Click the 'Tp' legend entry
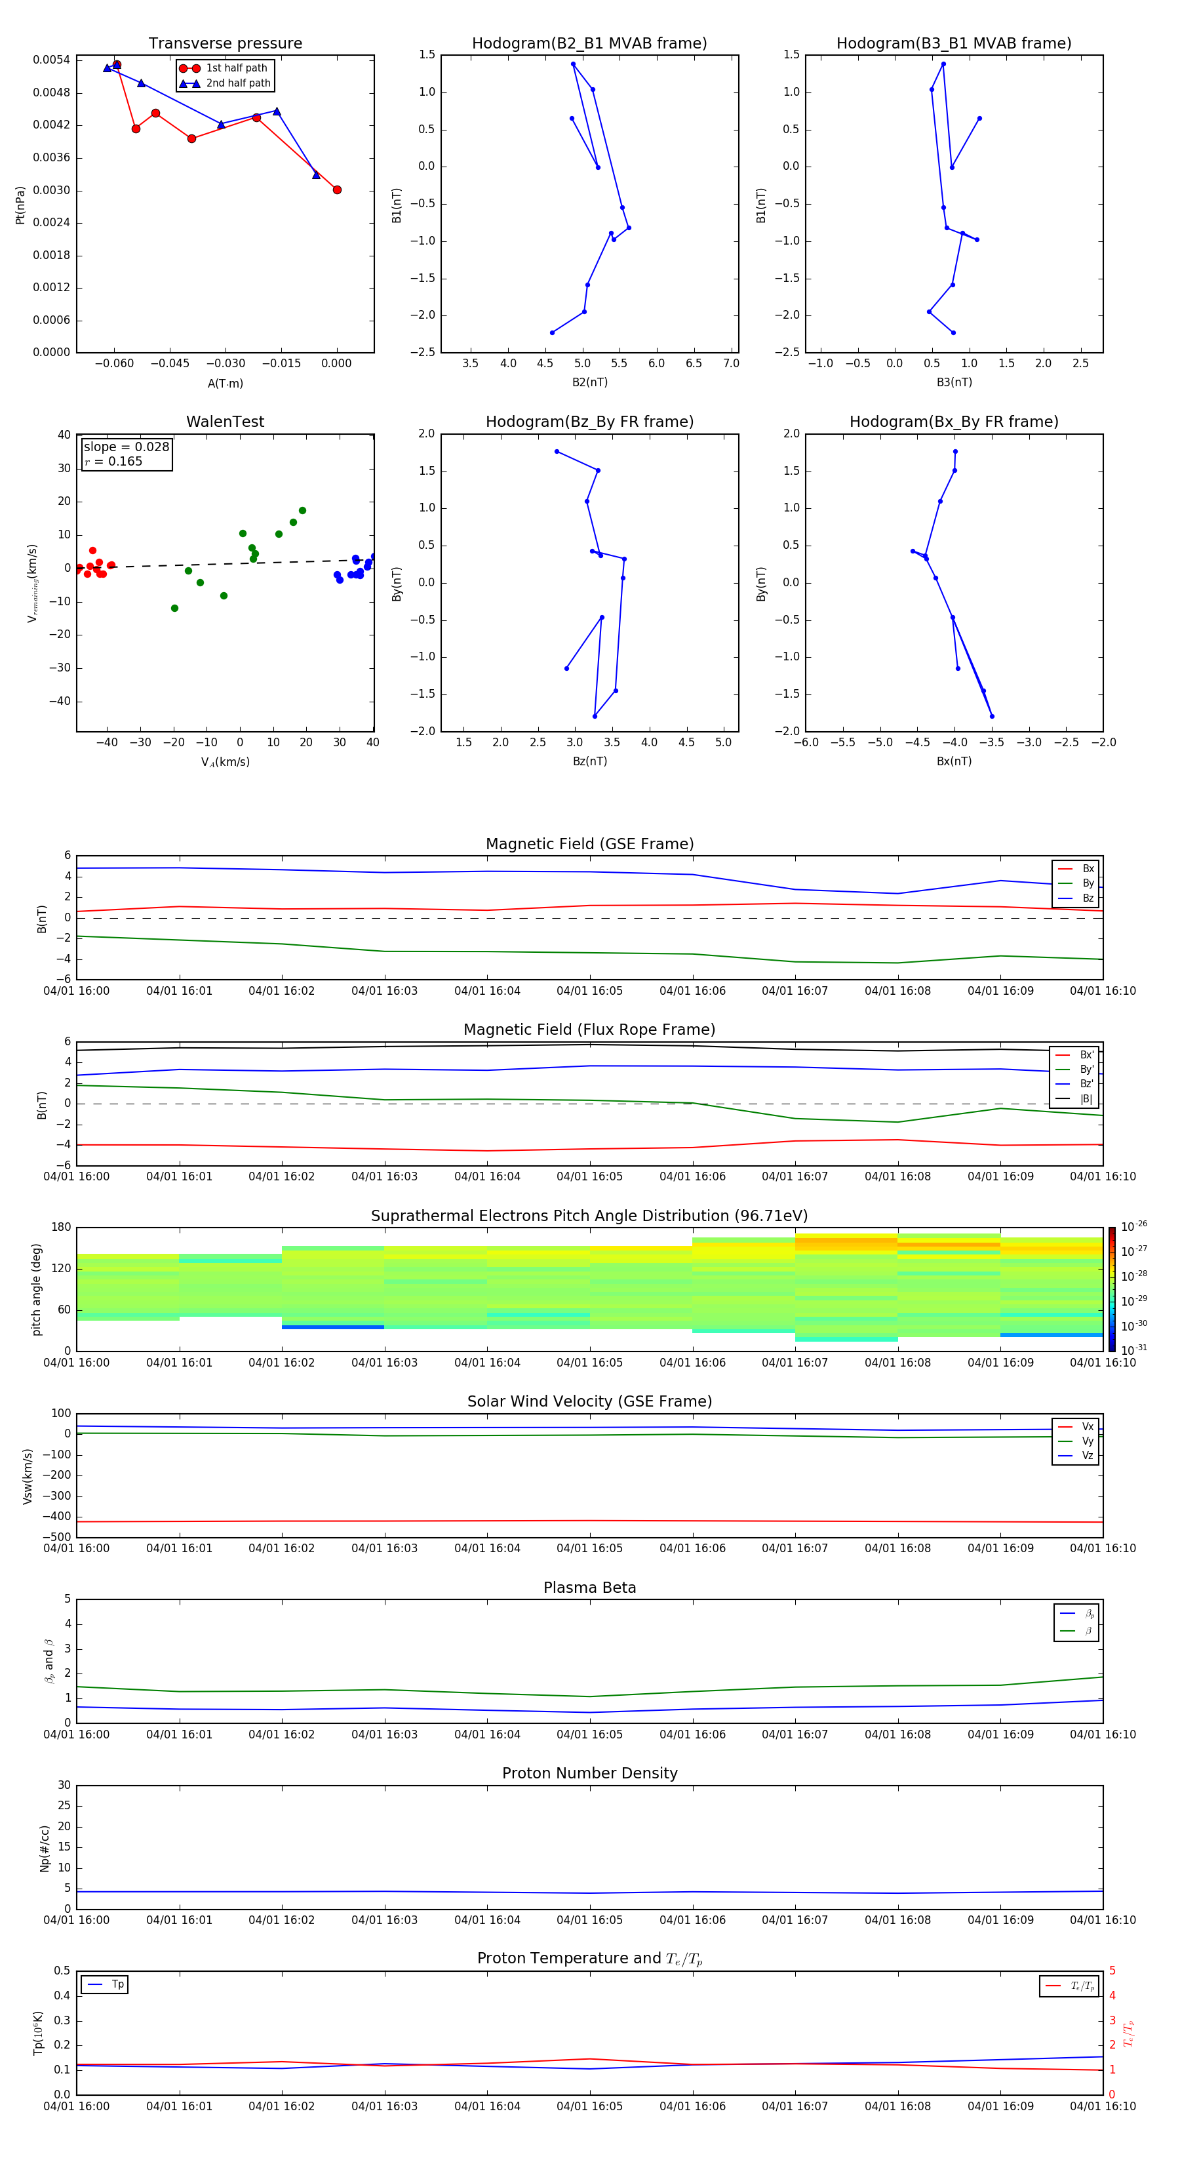This screenshot has height=2164, width=1180. point(105,1984)
